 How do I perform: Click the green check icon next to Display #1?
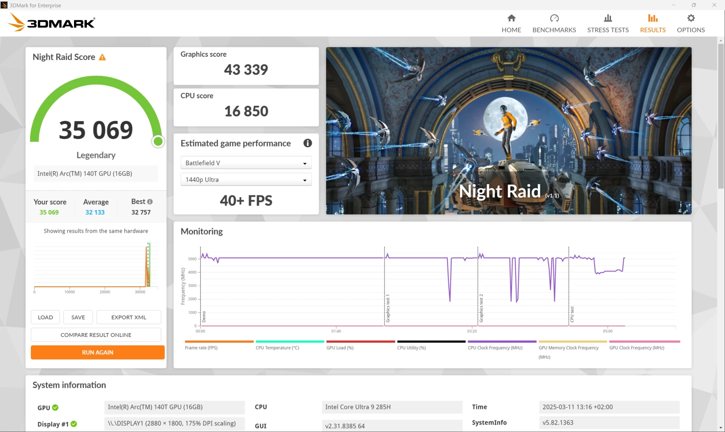[74, 424]
